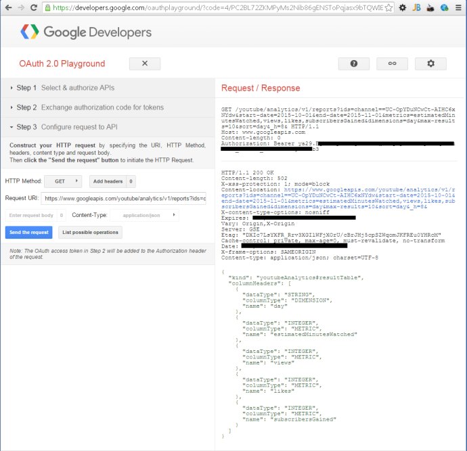Screen dimensions: 467x451
Task: Click the "name": "views" JSON line
Action: (x=268, y=362)
